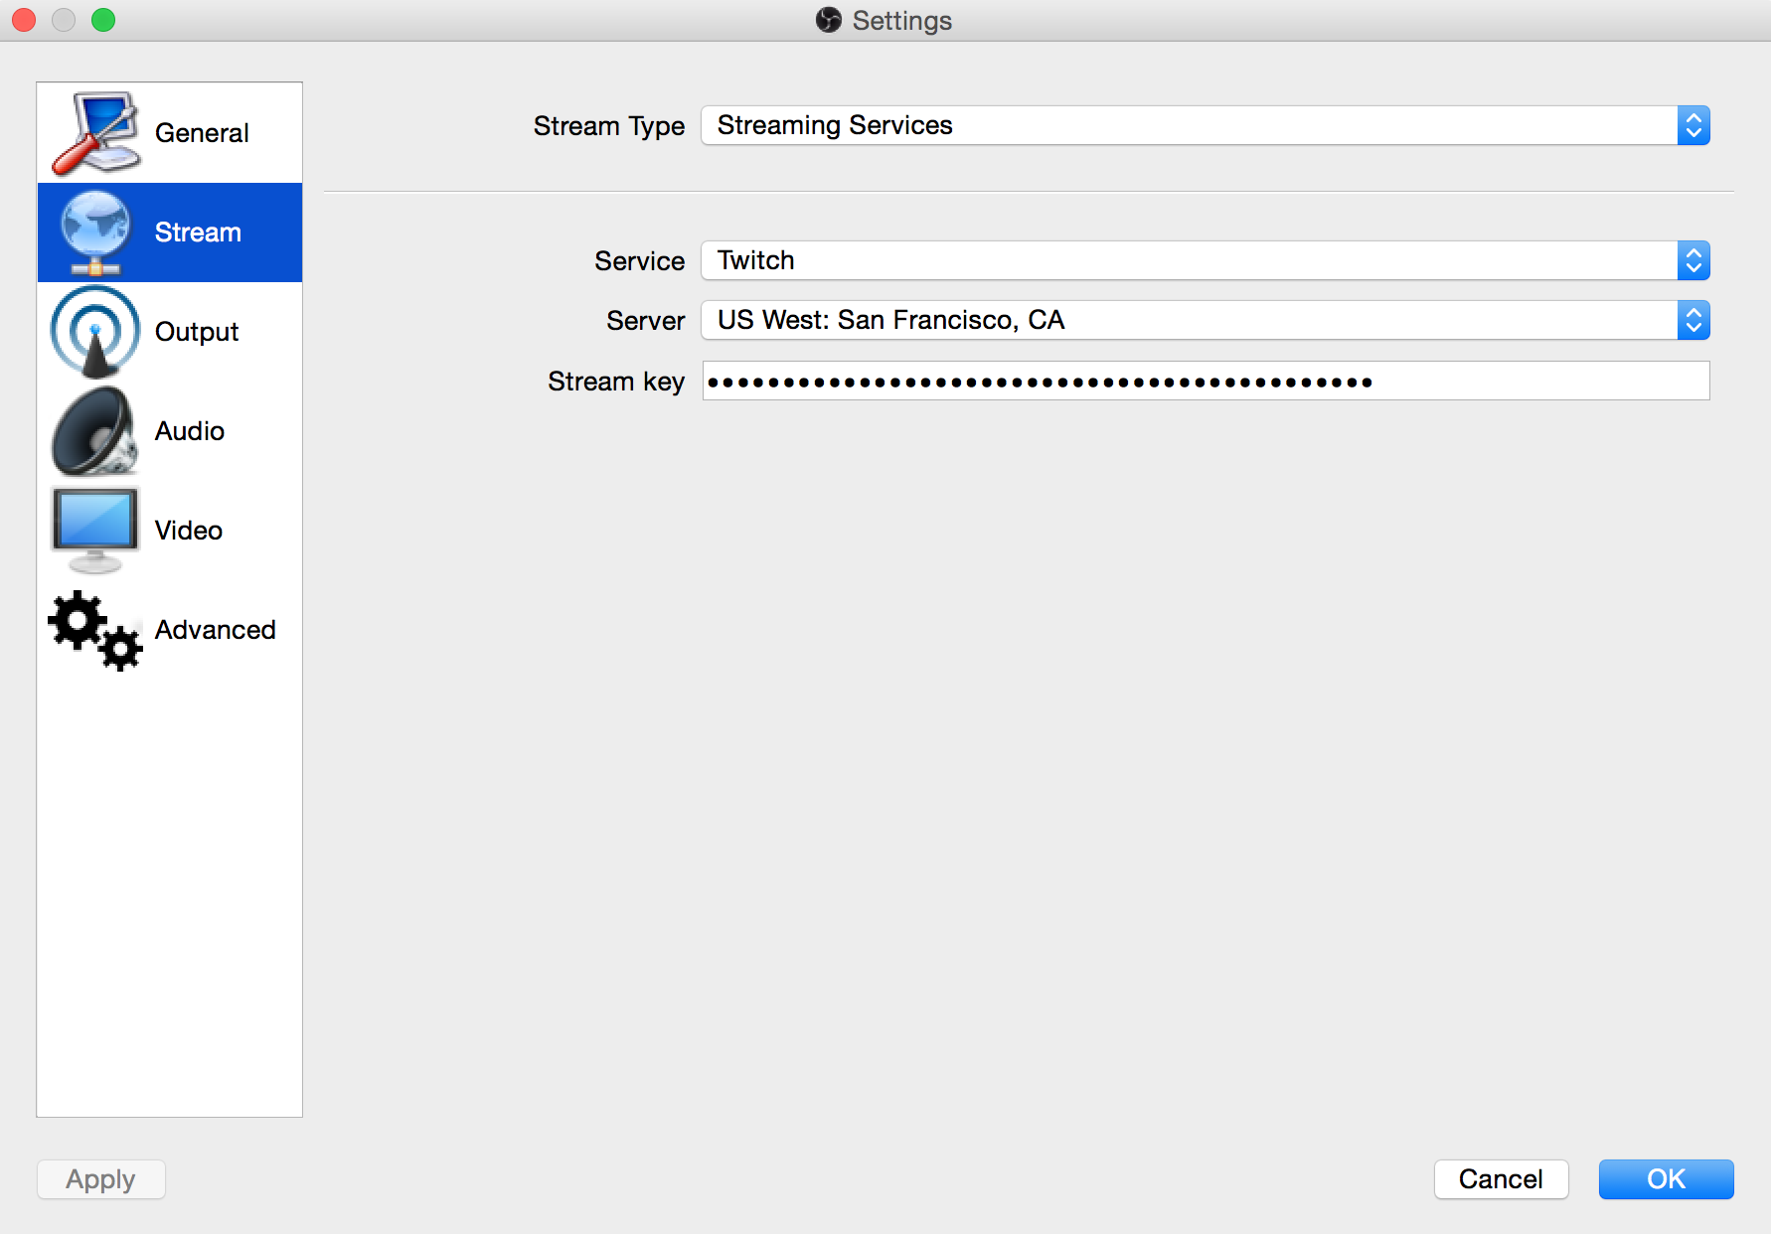
Task: Select the Stream settings label
Action: tap(198, 232)
